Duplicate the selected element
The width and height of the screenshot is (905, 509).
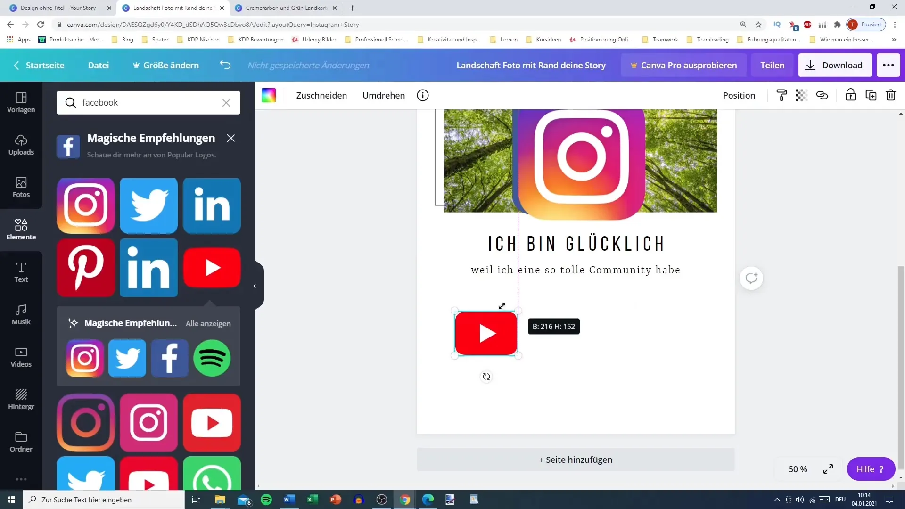871,95
